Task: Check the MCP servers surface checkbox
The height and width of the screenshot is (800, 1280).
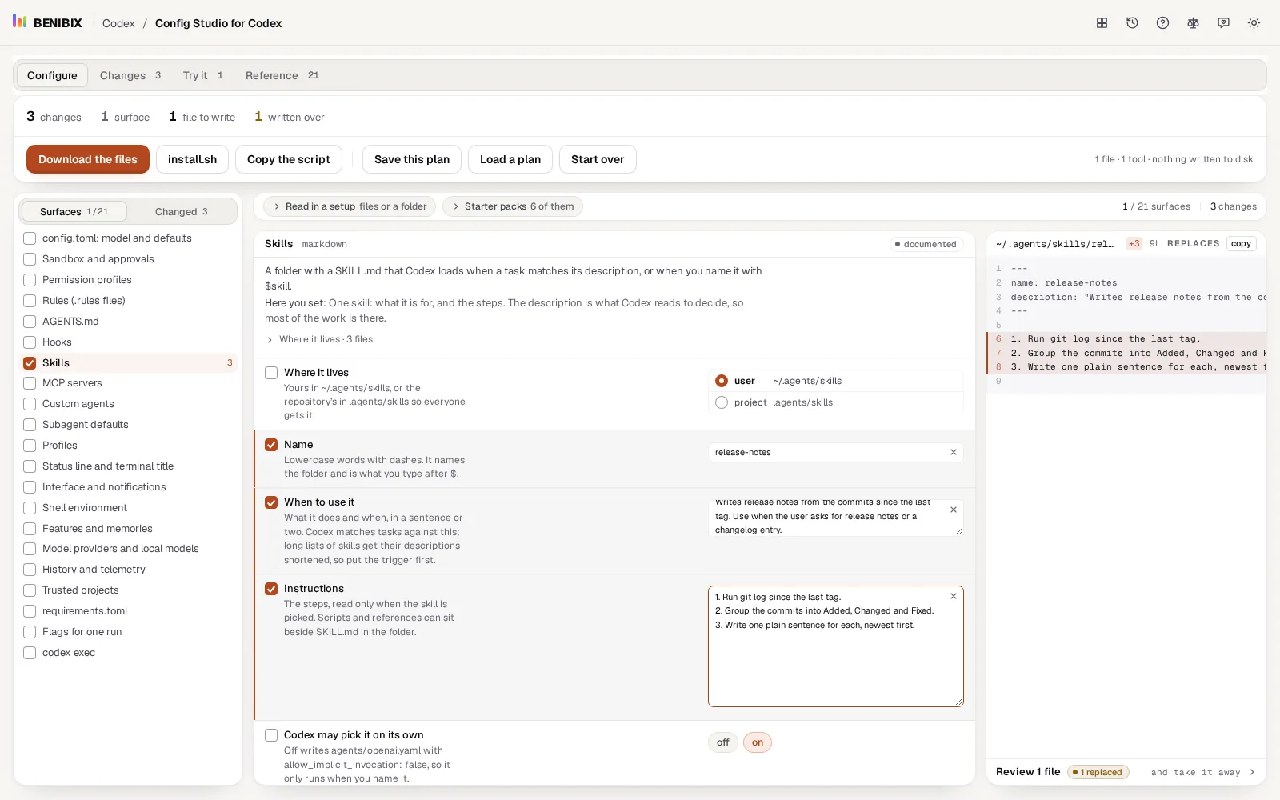Action: point(30,383)
